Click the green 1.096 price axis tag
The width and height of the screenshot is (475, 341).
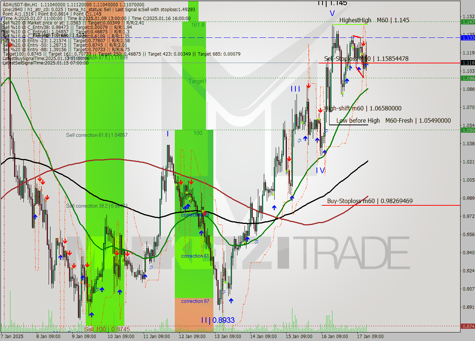(468, 78)
